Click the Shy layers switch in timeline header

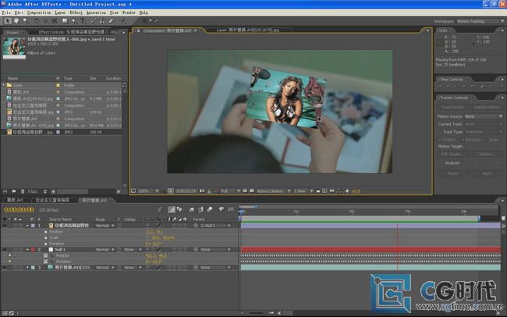[x=192, y=210]
